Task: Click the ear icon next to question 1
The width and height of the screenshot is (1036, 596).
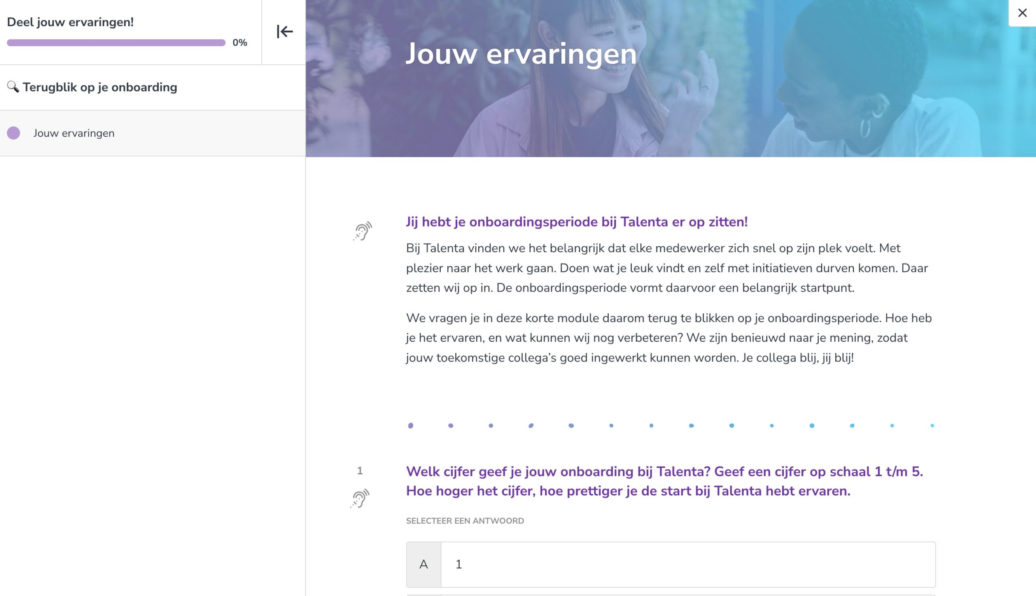Action: 360,498
